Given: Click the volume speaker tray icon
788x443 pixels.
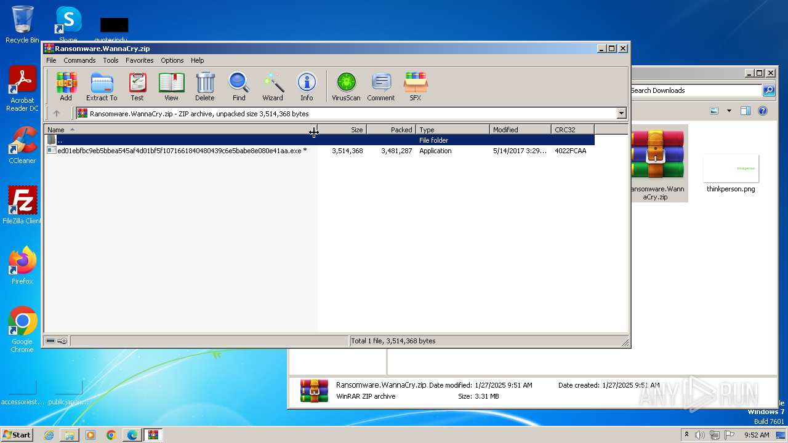Looking at the screenshot, I should pos(700,435).
